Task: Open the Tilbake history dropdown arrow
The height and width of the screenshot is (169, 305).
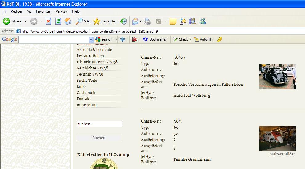Action: pos(25,21)
